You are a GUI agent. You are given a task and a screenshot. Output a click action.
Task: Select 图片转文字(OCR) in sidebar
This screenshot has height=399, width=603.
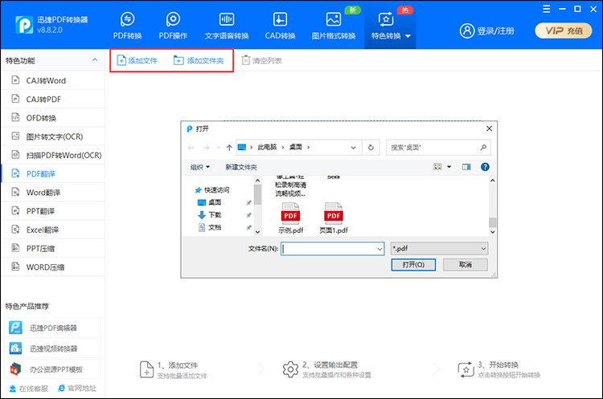(53, 136)
